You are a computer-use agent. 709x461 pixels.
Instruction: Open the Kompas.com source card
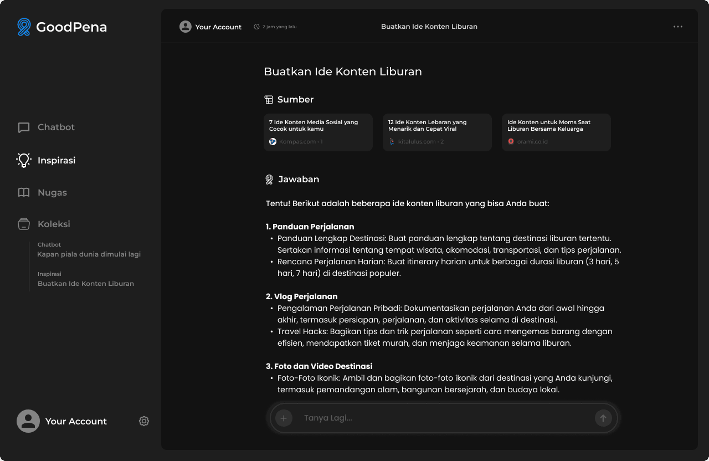click(x=318, y=132)
